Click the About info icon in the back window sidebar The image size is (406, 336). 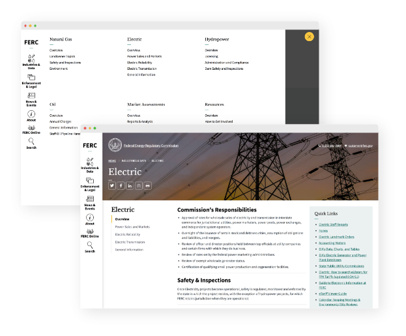(31, 114)
